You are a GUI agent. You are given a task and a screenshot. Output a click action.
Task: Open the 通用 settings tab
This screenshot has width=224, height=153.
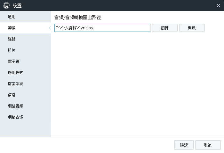coord(12,17)
